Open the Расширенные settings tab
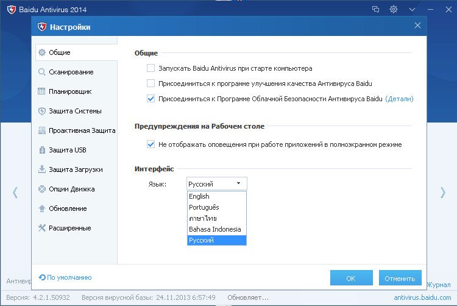This screenshot has height=306, width=457. [76, 228]
